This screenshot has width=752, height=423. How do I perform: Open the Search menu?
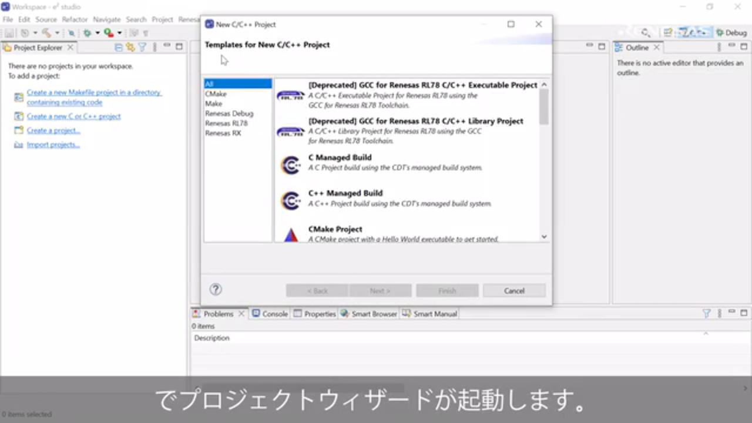[x=136, y=19]
